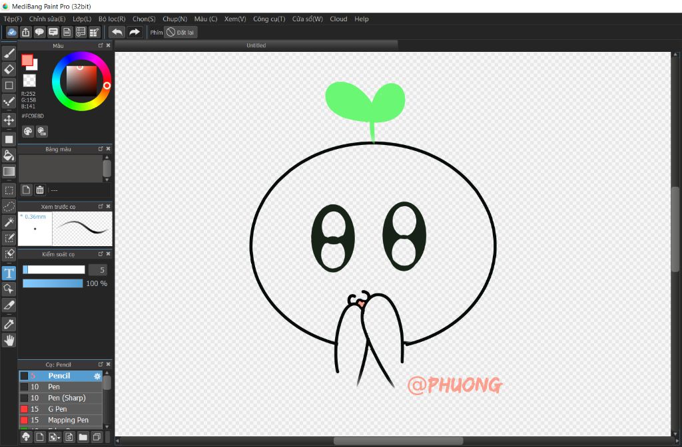The width and height of the screenshot is (682, 447).
Task: Undo the last action
Action: coord(117,32)
